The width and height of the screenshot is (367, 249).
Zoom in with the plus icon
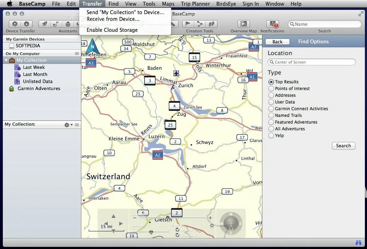[210, 218]
